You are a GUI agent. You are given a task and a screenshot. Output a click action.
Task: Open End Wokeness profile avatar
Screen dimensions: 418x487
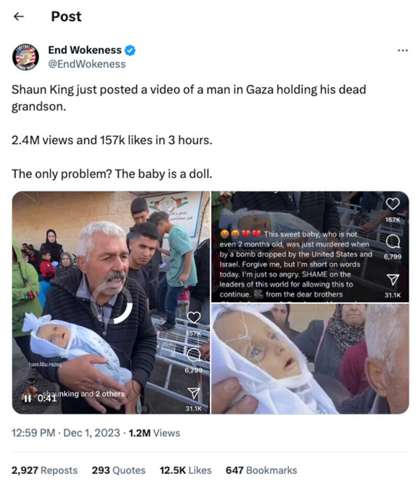pos(26,57)
